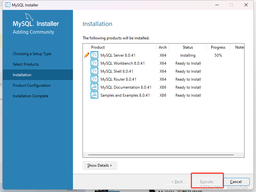256x192 pixels.
Task: Select the MySQL Shell 8.0.41 row text
Action: click(117, 71)
